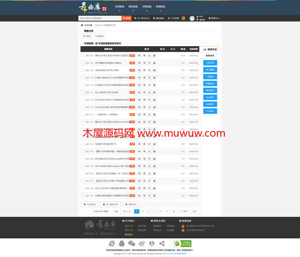Screen dimensions: 300x257
Task: Tick the checkbox beside 2019嗨爆全场 song
Action: coord(83,63)
